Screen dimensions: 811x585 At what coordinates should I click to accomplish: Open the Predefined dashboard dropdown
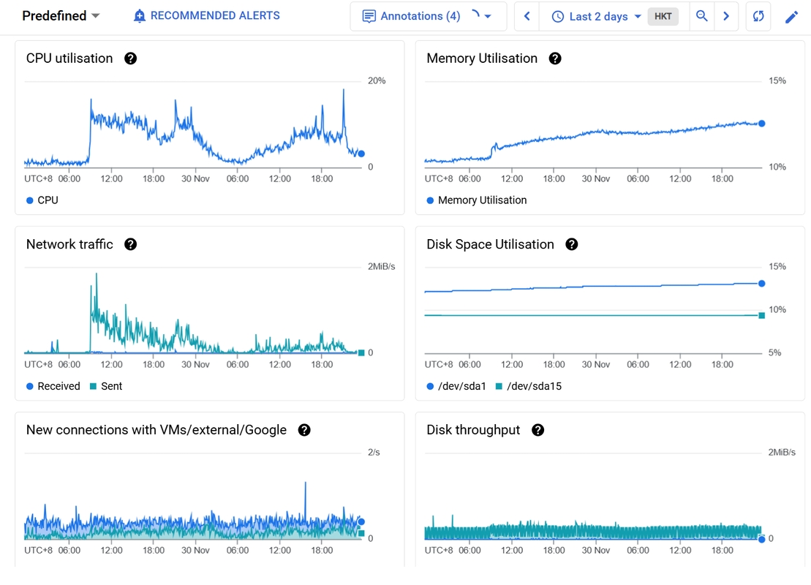coord(61,16)
